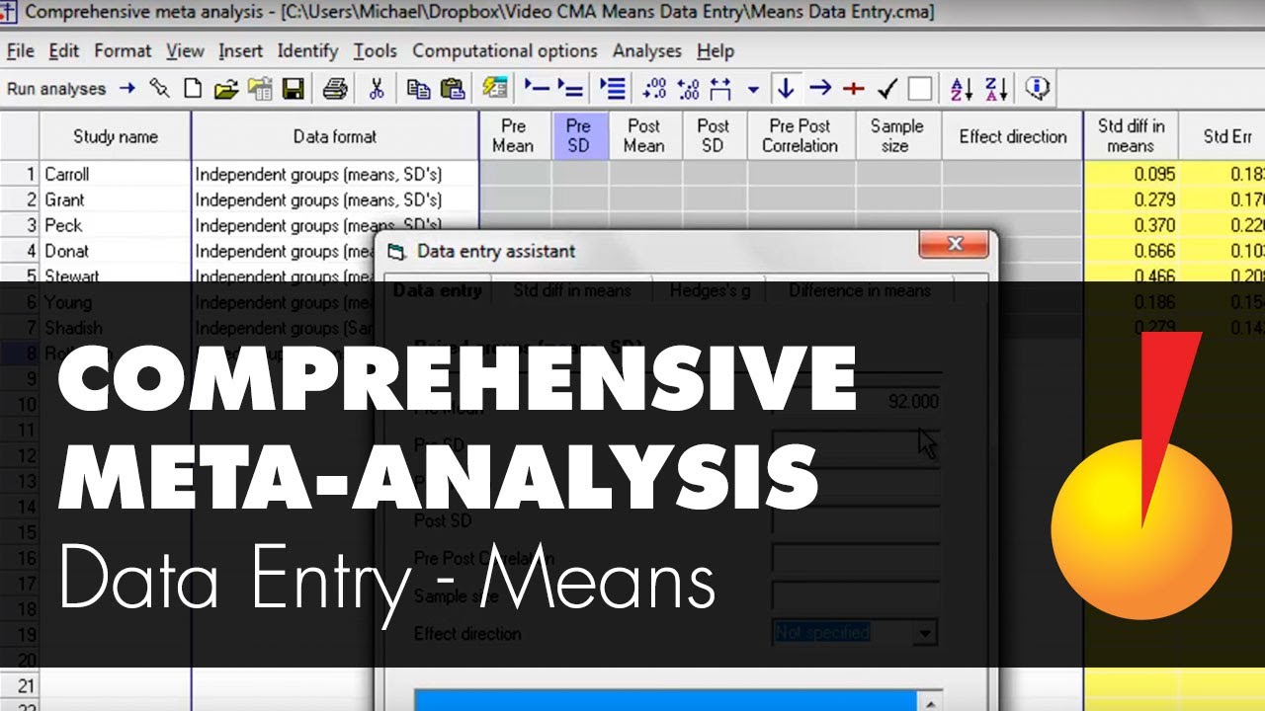Expand the Effect direction dropdown in assistant
This screenshot has width=1265, height=711.
pos(925,633)
